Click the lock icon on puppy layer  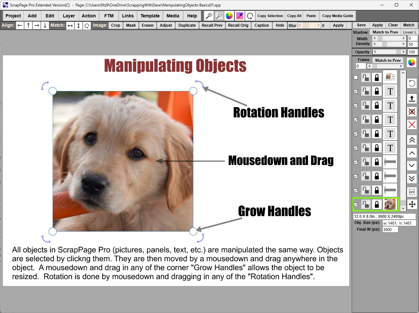tap(377, 204)
